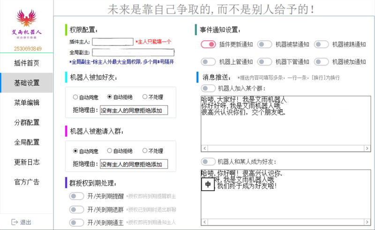Click the 中 input method indicator

coord(208,185)
